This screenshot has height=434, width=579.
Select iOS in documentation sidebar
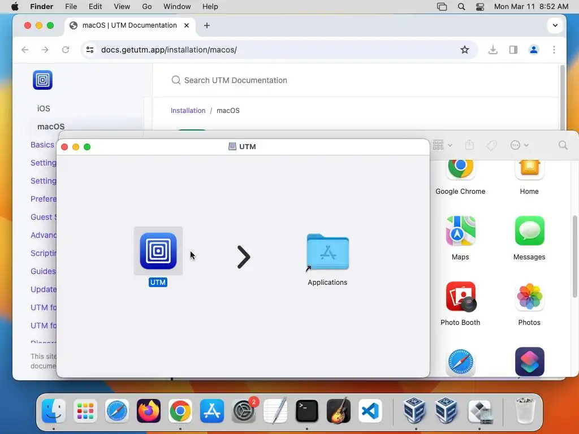pos(44,108)
